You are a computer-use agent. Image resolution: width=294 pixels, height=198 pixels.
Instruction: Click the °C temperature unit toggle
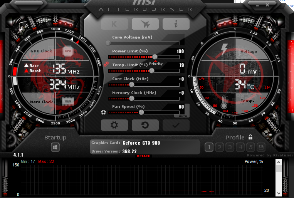251,87
